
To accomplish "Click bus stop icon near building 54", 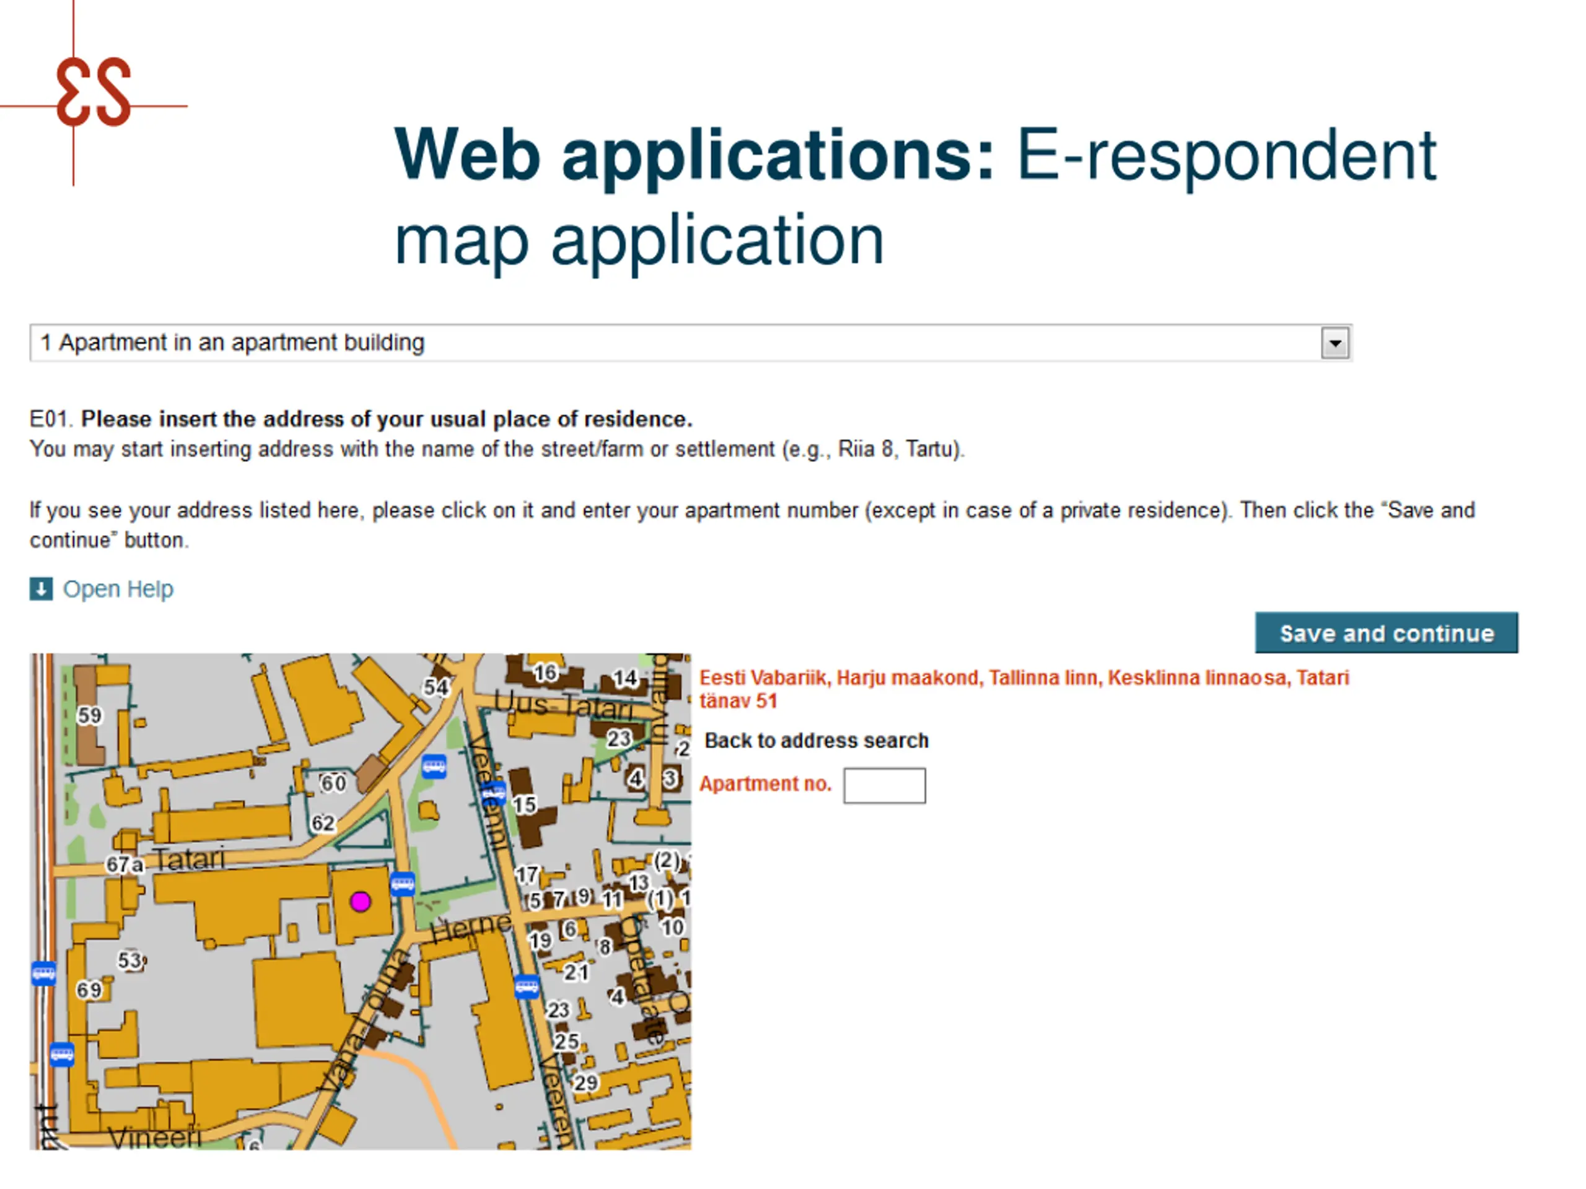I will click(434, 766).
